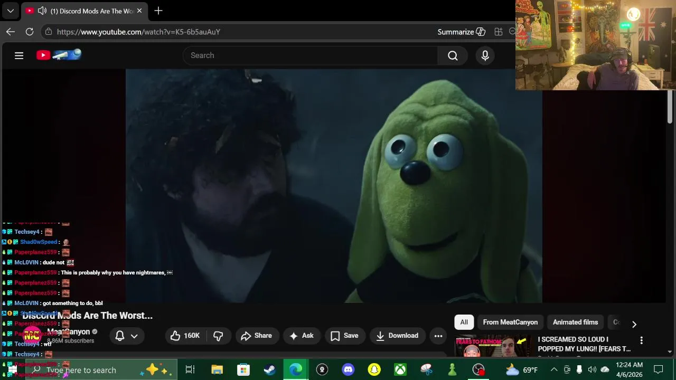This screenshot has width=676, height=380.
Task: Open File Explorer from the taskbar
Action: click(x=217, y=370)
